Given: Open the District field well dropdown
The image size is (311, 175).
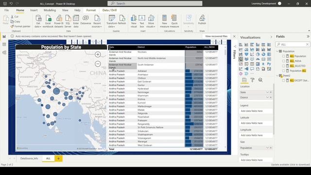Looking at the screenshot, I should click(267, 97).
